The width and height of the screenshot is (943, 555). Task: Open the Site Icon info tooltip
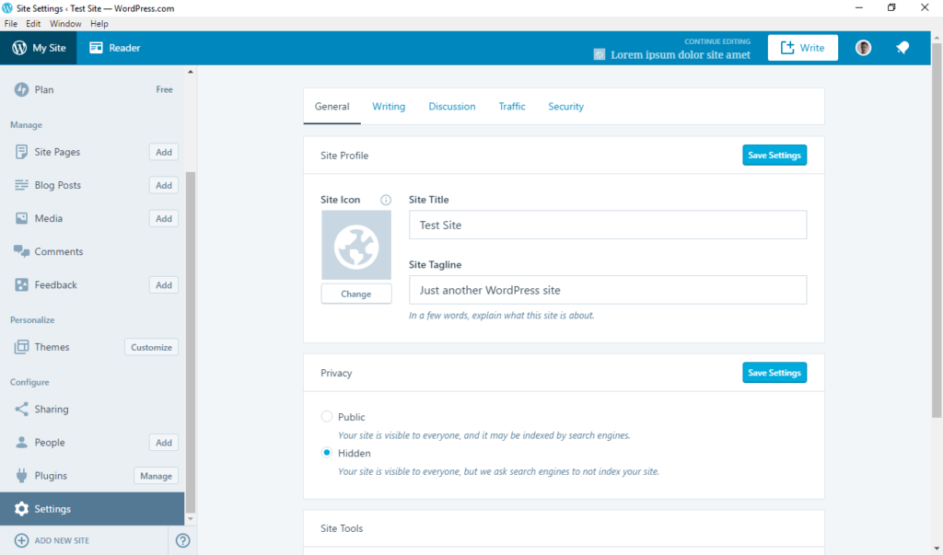point(386,199)
